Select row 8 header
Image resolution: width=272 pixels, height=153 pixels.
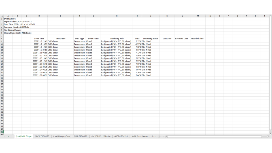[x=2, y=39]
